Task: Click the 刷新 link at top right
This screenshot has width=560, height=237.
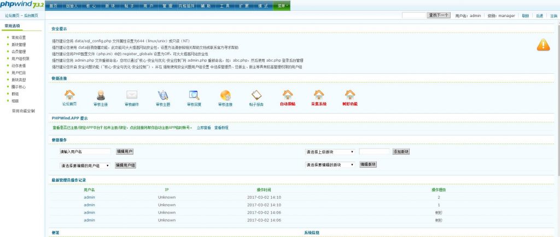Action: (526, 16)
